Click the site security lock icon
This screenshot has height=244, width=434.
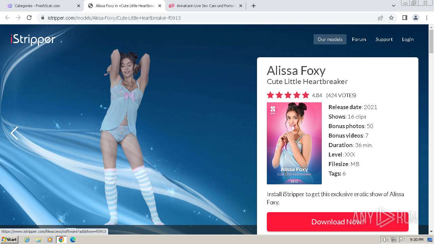click(43, 18)
